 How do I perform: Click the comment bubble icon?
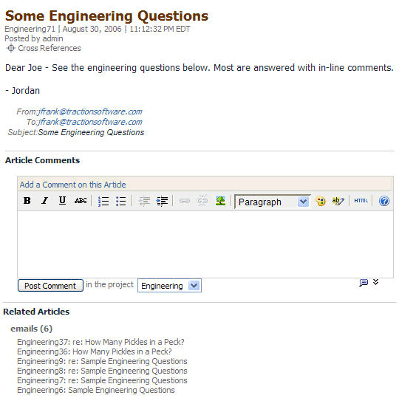pyautogui.click(x=364, y=282)
